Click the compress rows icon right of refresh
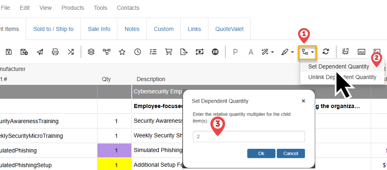Image resolution: width=387 pixels, height=170 pixels. coord(345,51)
